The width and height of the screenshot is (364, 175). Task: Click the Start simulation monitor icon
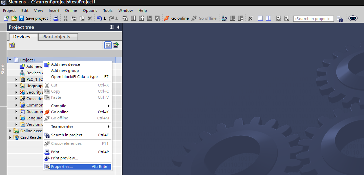(150, 18)
